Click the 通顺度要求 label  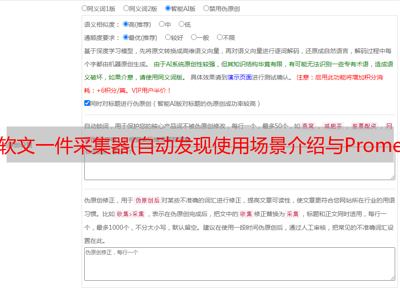[102, 38]
